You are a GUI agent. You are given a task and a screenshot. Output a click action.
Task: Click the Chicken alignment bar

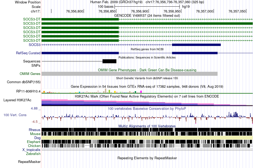coord(147,146)
